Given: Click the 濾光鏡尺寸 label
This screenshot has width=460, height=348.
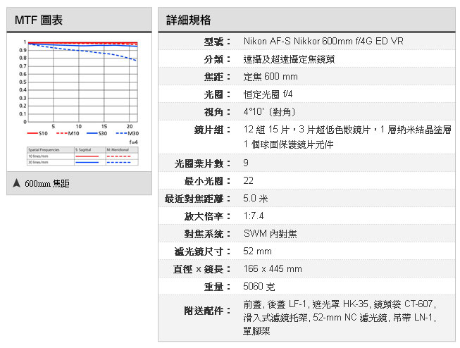Looking at the screenshot, I should click(202, 251).
